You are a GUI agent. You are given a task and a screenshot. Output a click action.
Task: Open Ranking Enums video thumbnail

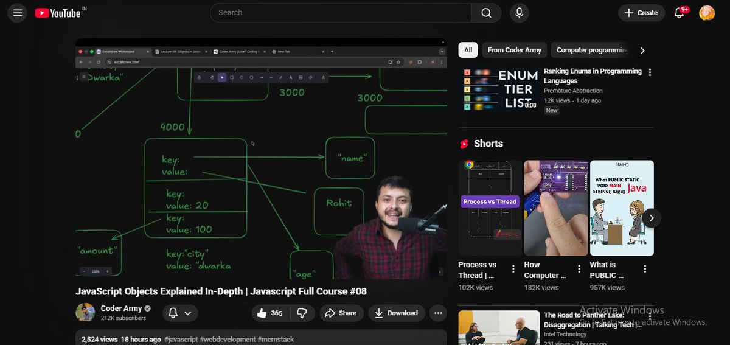[x=499, y=89]
